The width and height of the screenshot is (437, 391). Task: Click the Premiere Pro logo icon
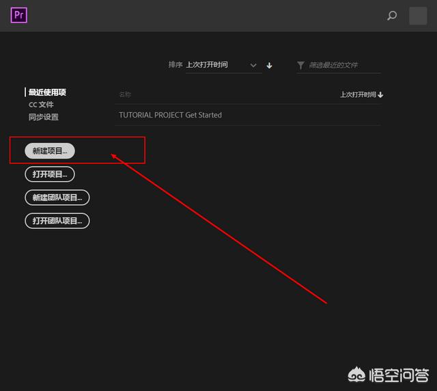(x=19, y=15)
